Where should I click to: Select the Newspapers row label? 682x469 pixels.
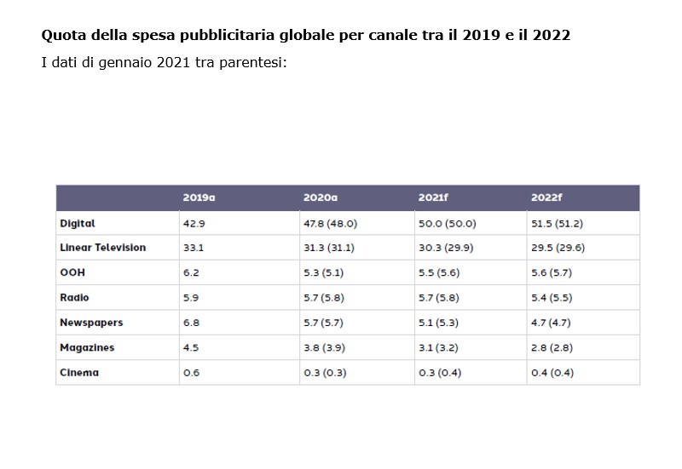91,323
